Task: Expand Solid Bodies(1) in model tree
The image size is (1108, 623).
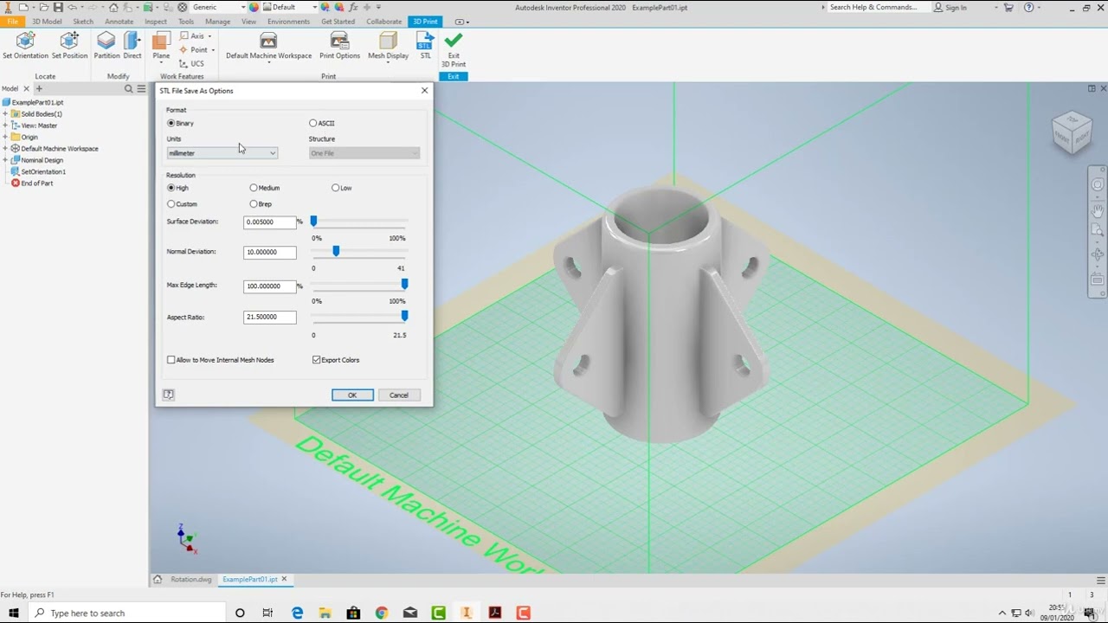Action: (x=5, y=114)
